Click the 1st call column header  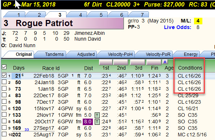(106, 68)
